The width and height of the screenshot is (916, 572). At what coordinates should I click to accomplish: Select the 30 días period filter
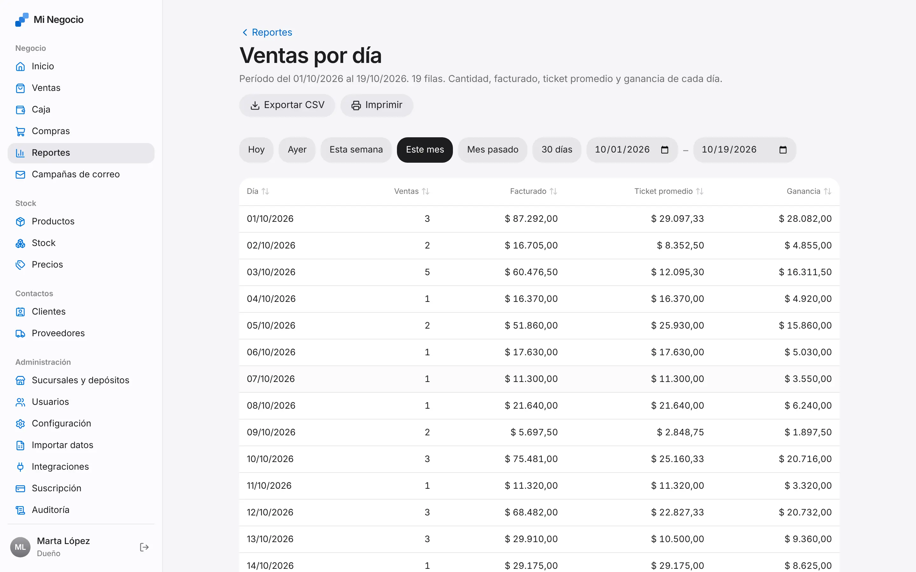click(x=557, y=150)
